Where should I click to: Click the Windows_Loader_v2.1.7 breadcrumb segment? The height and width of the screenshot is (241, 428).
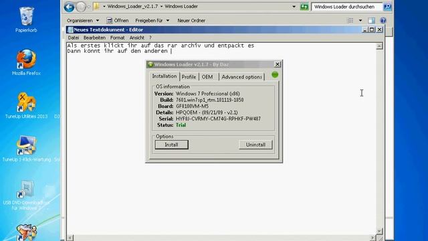click(132, 6)
